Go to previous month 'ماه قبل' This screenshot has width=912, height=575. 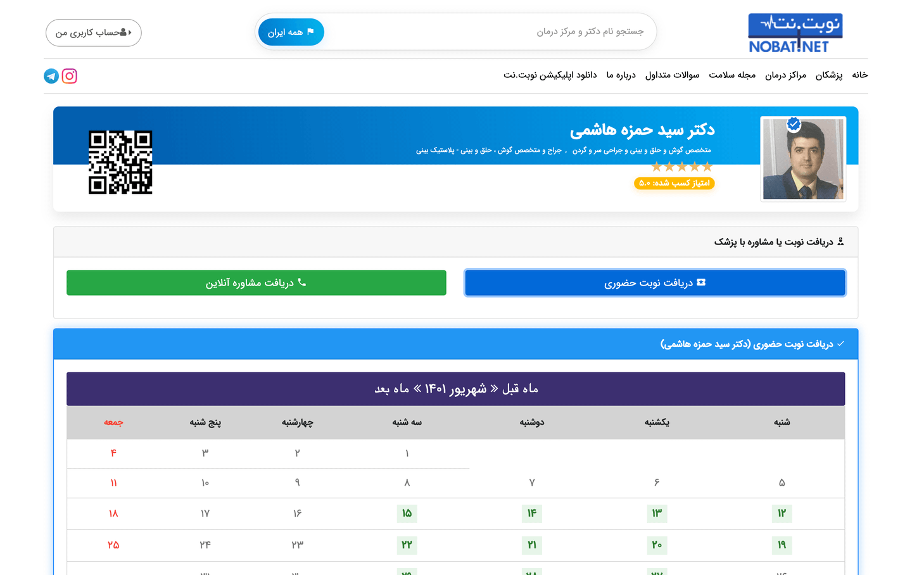(520, 389)
